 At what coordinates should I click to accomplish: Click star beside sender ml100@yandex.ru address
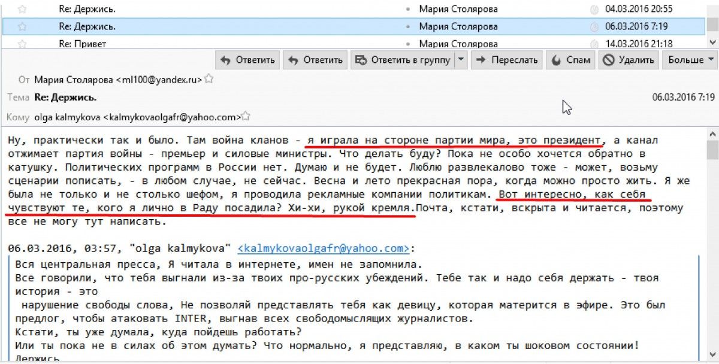pos(209,79)
